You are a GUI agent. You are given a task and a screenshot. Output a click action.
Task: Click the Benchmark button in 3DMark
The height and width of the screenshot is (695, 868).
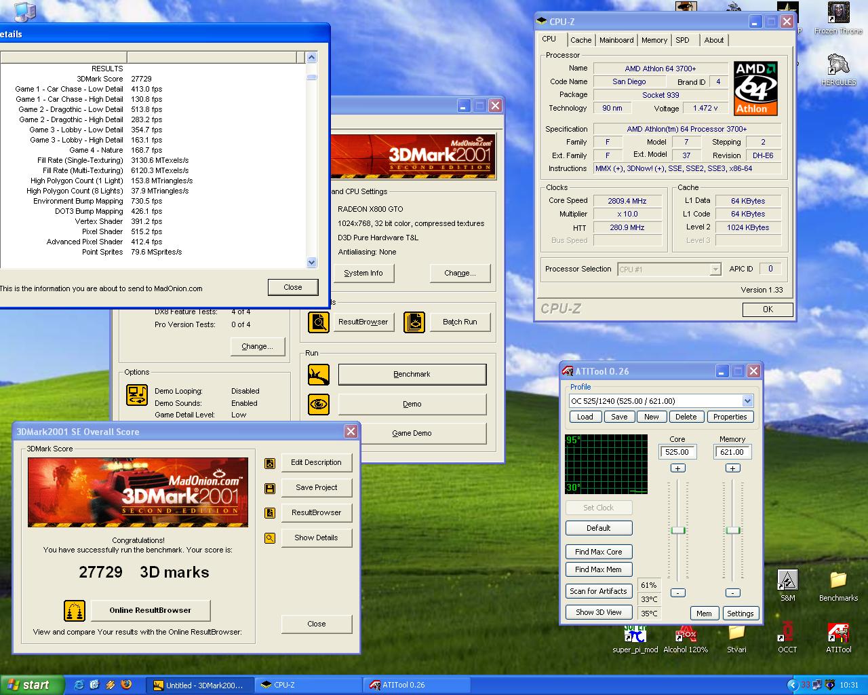pos(412,375)
